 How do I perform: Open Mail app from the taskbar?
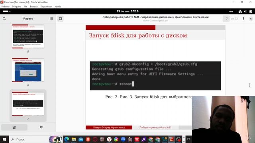click(81, 139)
